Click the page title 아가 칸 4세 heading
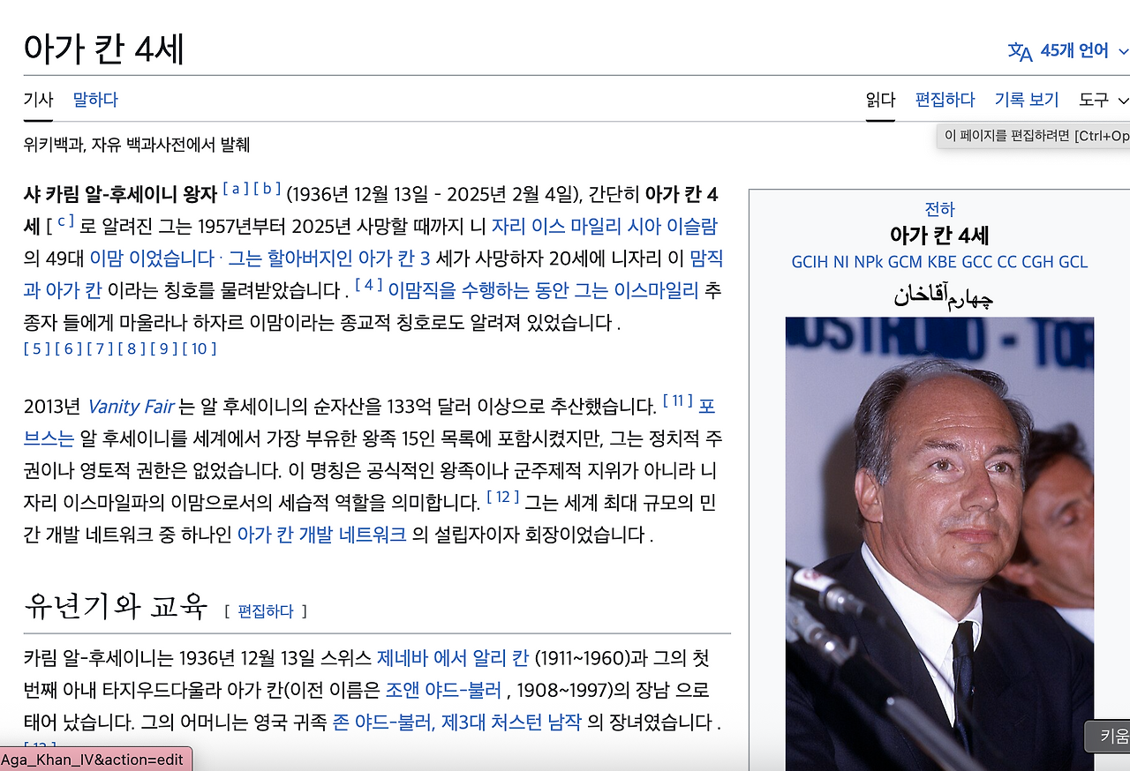 pyautogui.click(x=104, y=49)
